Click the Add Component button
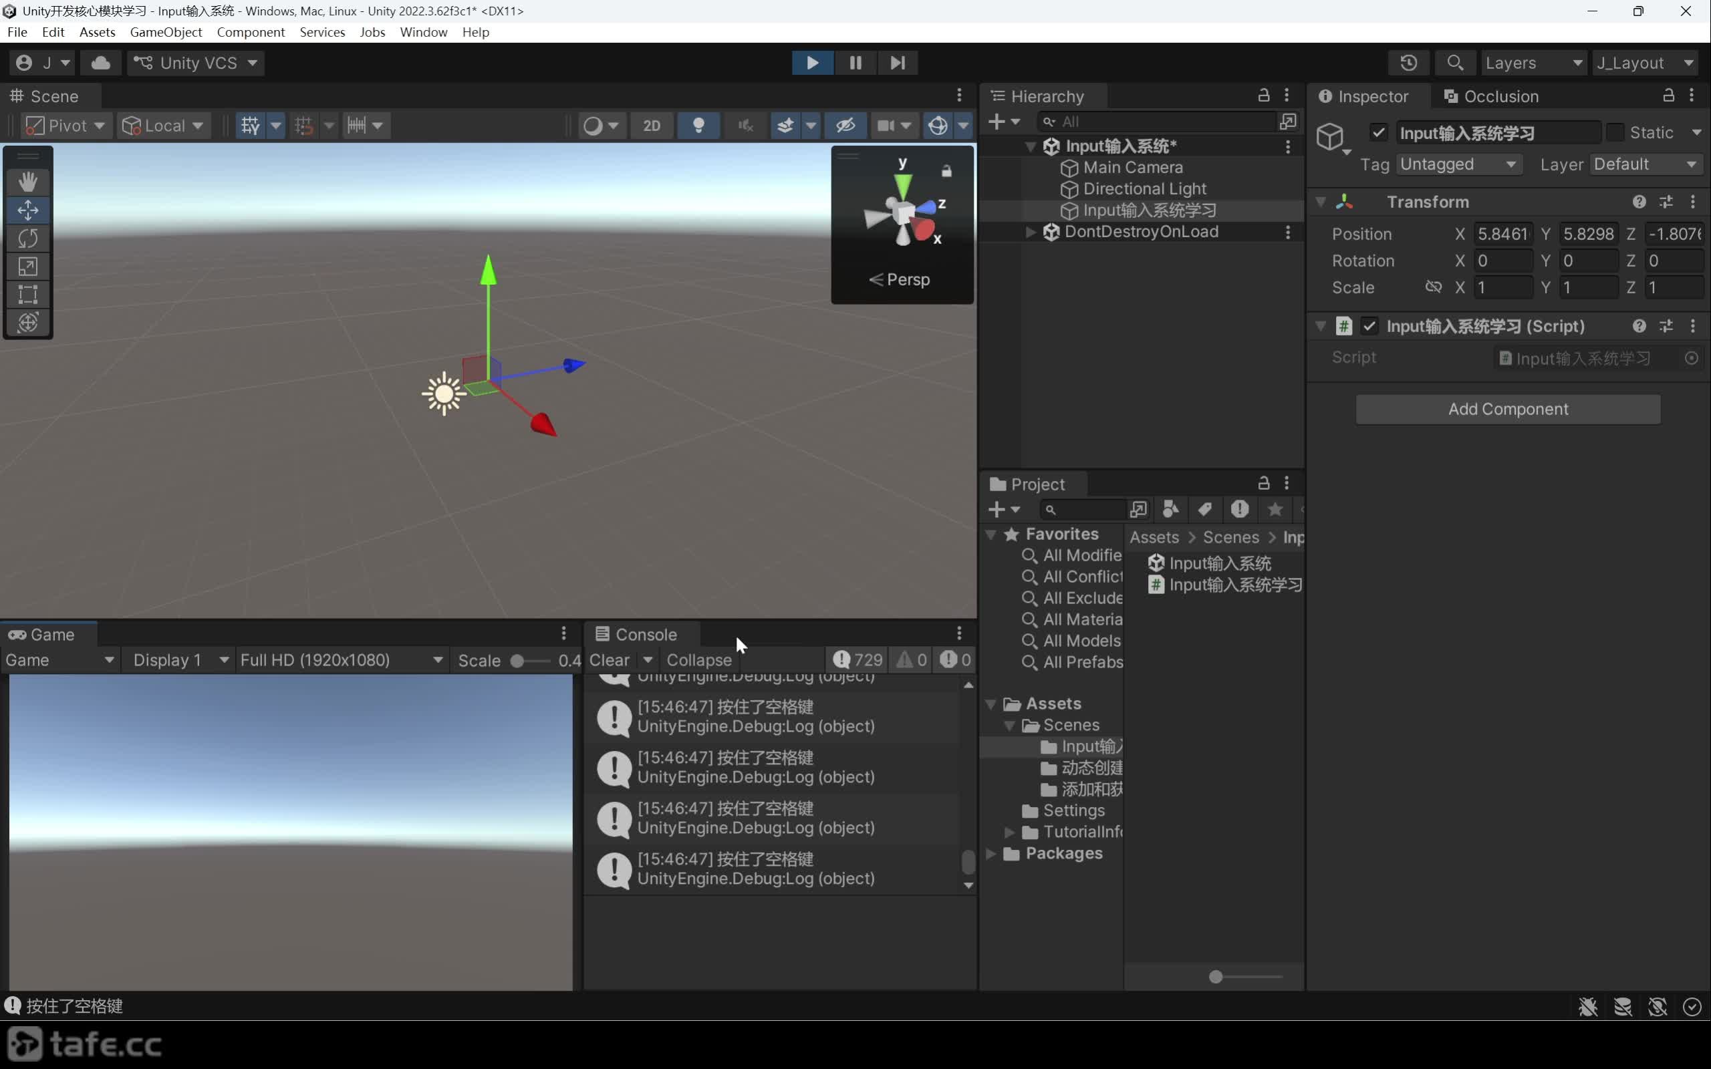 click(x=1507, y=410)
